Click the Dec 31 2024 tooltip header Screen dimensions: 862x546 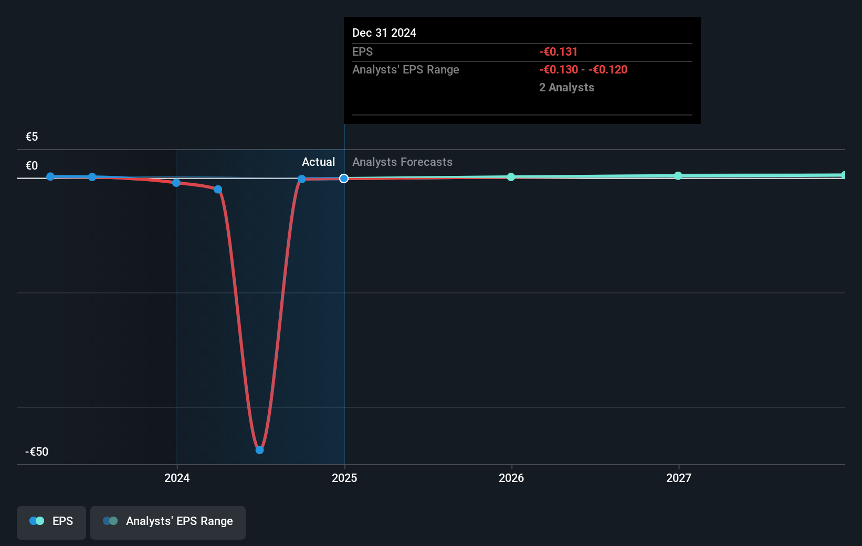[x=384, y=33]
